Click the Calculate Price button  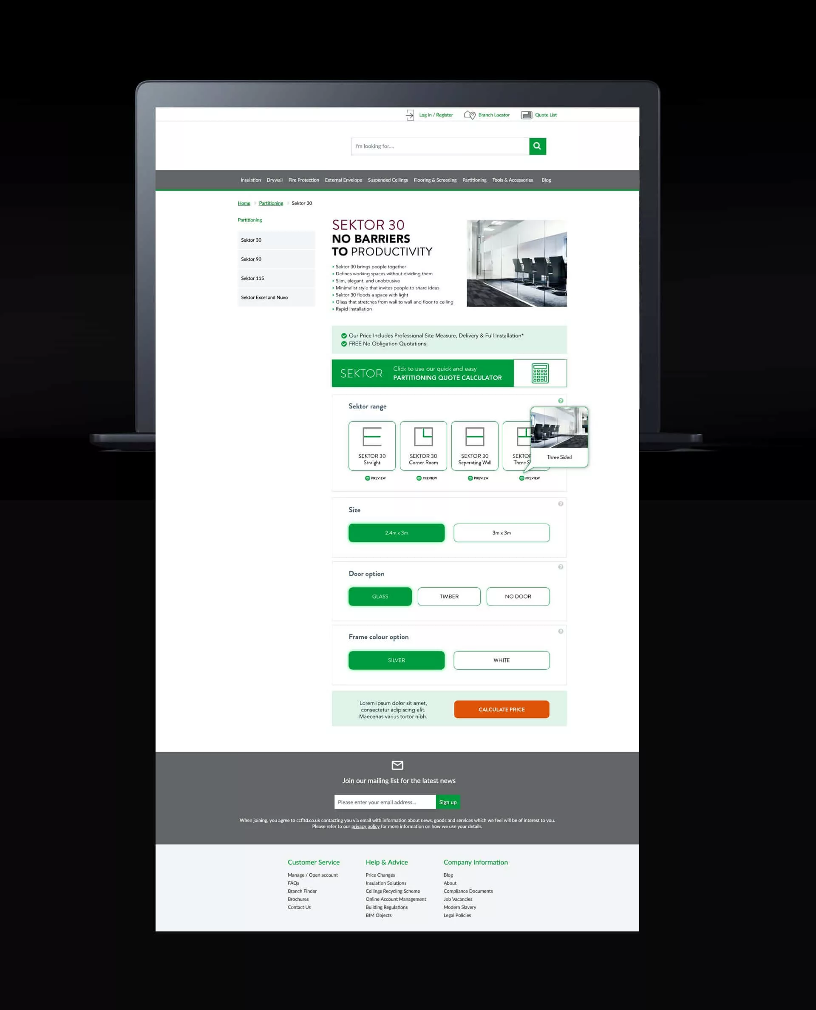click(501, 709)
